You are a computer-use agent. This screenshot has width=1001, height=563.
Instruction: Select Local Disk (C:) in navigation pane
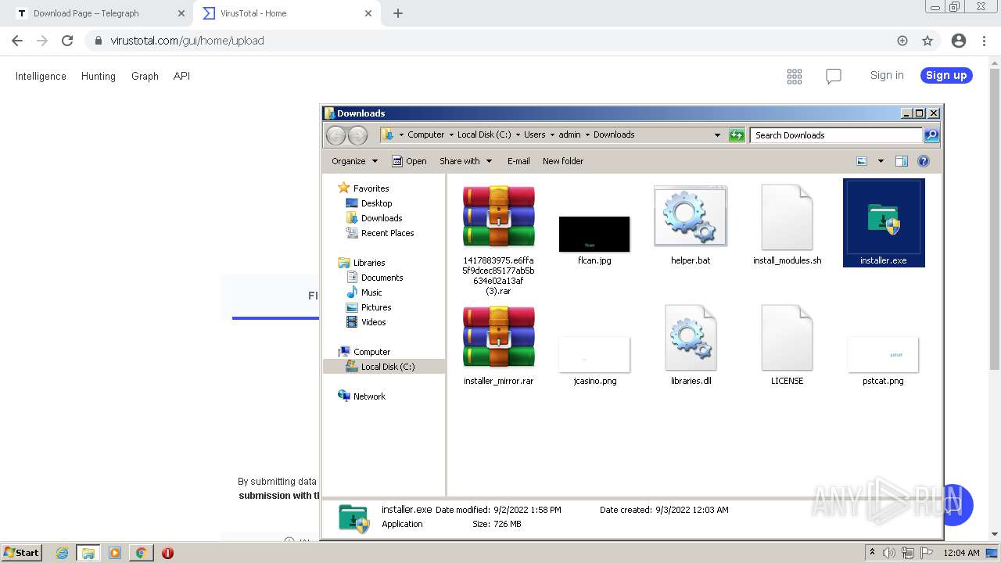click(x=385, y=367)
